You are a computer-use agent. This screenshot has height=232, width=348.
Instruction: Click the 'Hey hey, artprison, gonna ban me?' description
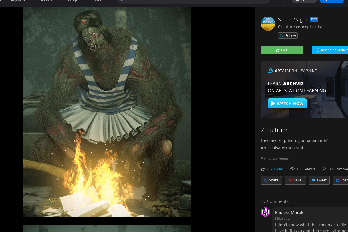coord(294,140)
